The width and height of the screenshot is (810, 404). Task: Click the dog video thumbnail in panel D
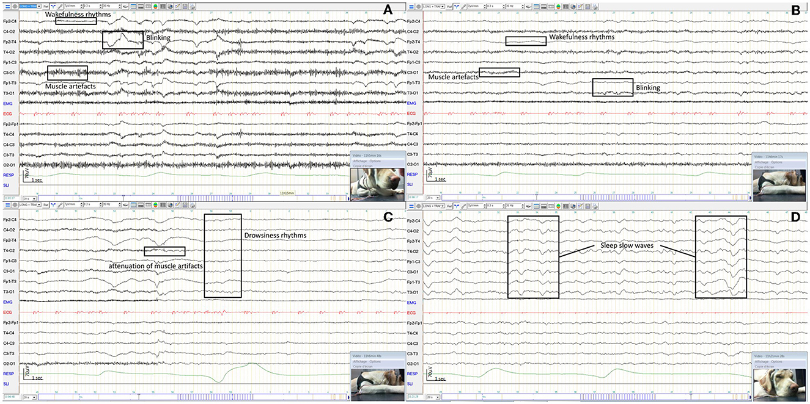tap(779, 385)
